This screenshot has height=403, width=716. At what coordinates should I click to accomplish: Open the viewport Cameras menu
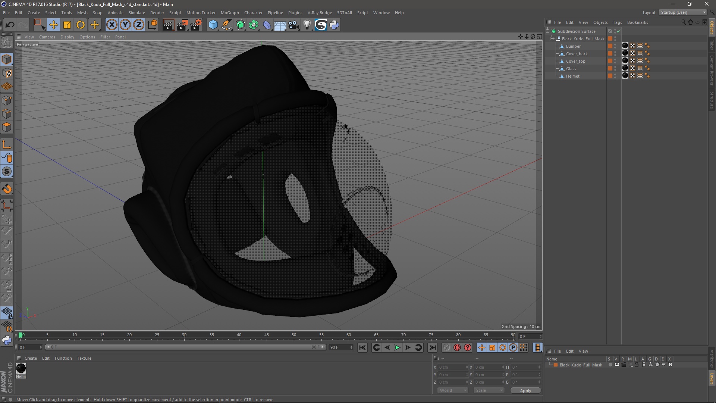(x=47, y=37)
